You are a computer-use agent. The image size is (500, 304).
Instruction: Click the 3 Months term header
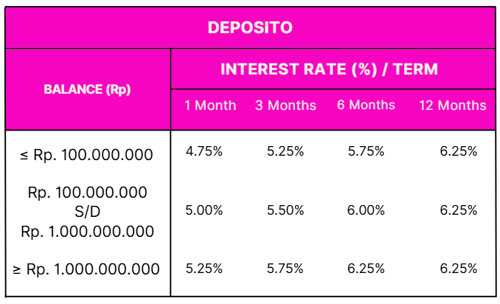click(285, 105)
